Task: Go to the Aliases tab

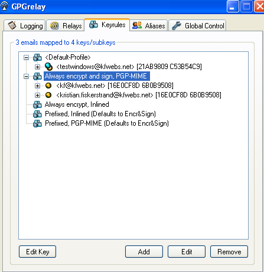Action: click(149, 25)
